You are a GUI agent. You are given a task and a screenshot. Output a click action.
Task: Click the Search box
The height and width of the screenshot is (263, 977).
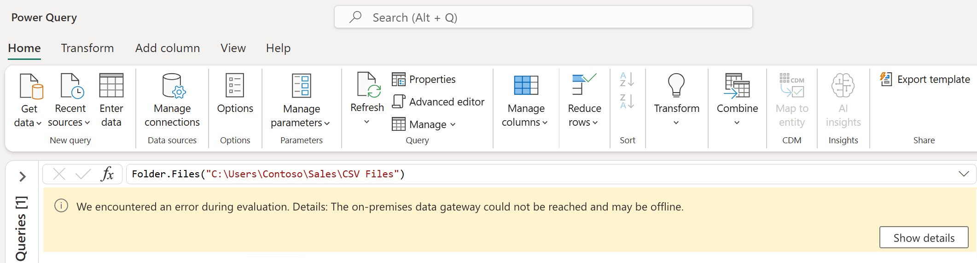(543, 18)
